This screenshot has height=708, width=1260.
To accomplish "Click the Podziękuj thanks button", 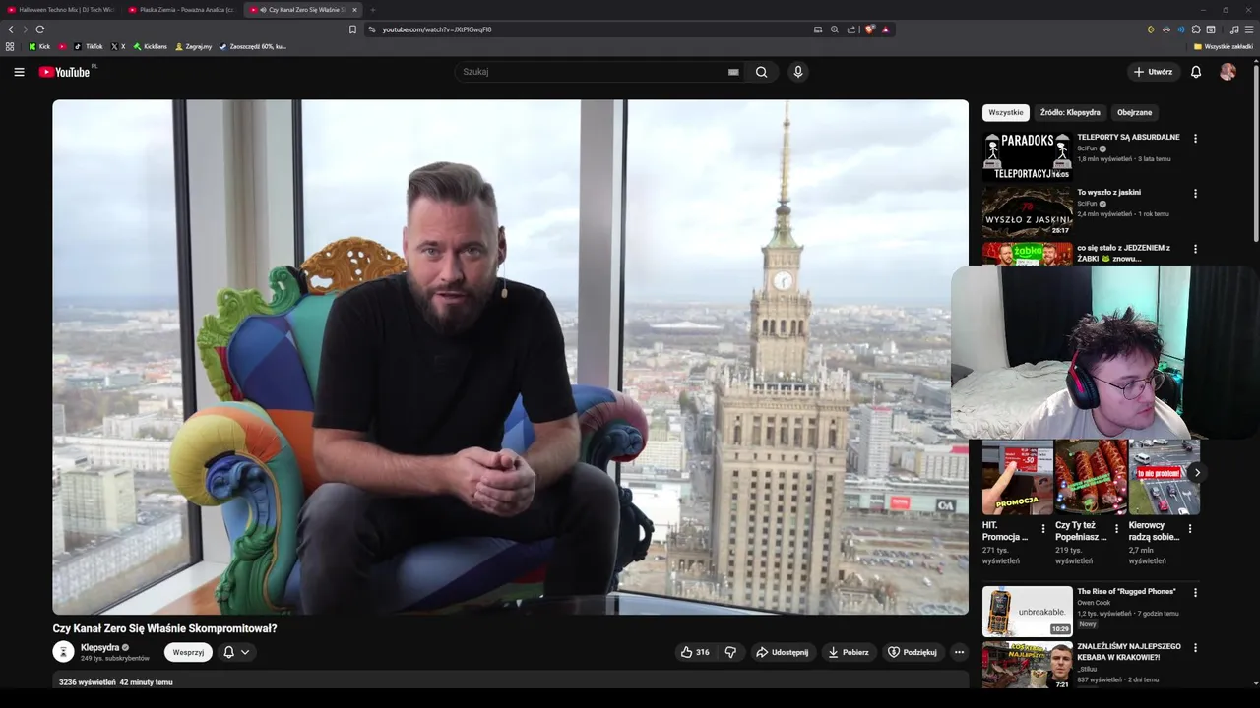I will [913, 652].
